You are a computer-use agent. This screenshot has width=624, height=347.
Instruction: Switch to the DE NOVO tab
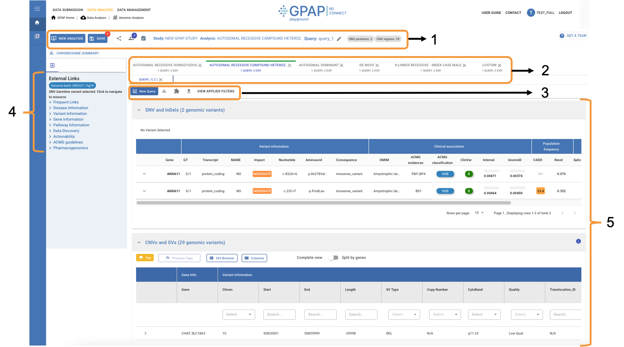point(366,65)
